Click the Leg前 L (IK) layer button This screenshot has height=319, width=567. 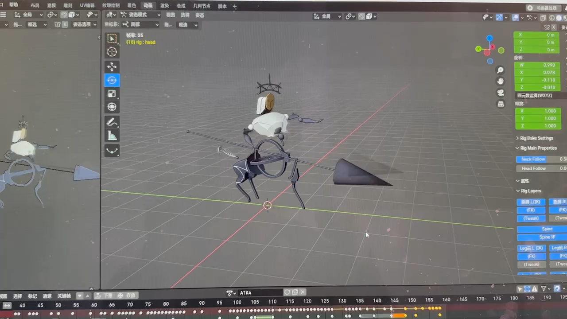531,248
